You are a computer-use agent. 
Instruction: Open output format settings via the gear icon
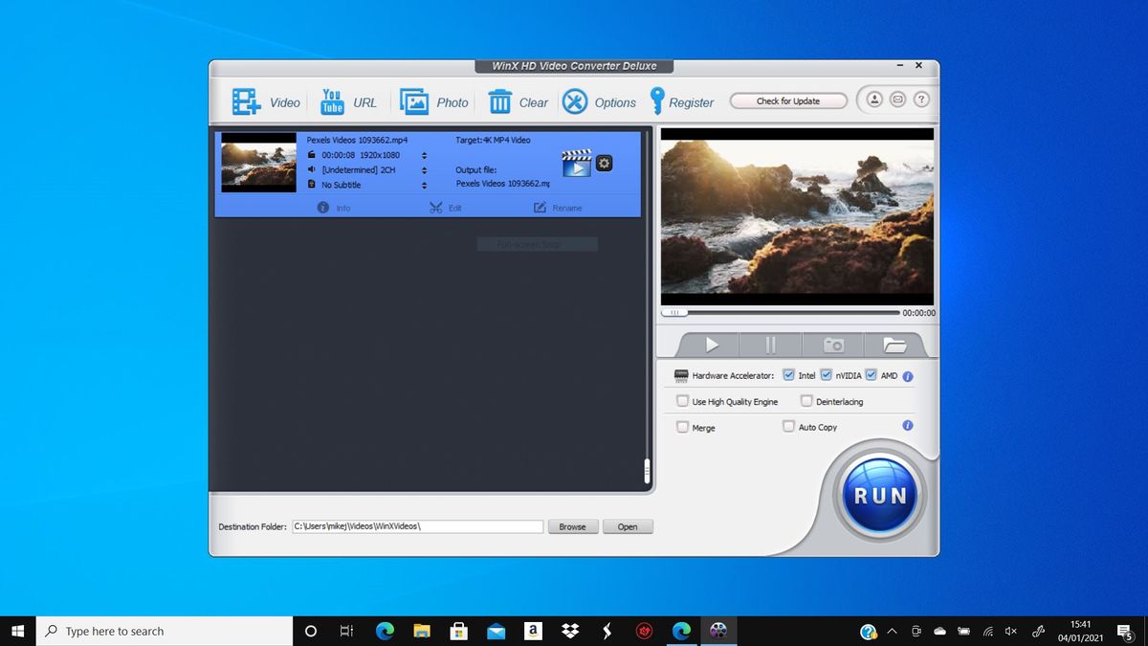click(x=604, y=163)
